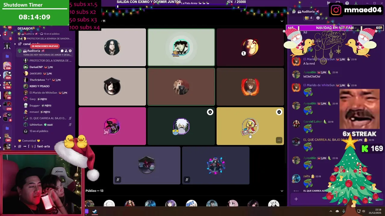Open the server with 28 notification badge
385x216 pixels.
7,95
